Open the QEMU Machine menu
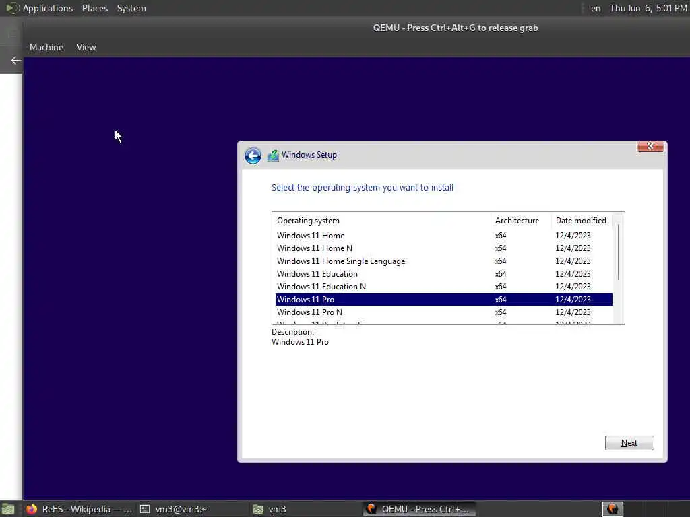Viewport: 690px width, 517px height. [x=46, y=47]
